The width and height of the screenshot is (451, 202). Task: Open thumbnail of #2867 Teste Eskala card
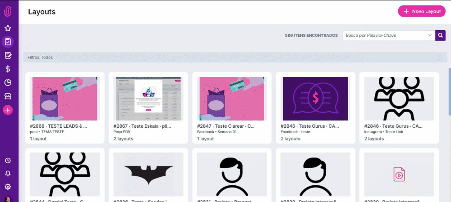pyautogui.click(x=148, y=99)
